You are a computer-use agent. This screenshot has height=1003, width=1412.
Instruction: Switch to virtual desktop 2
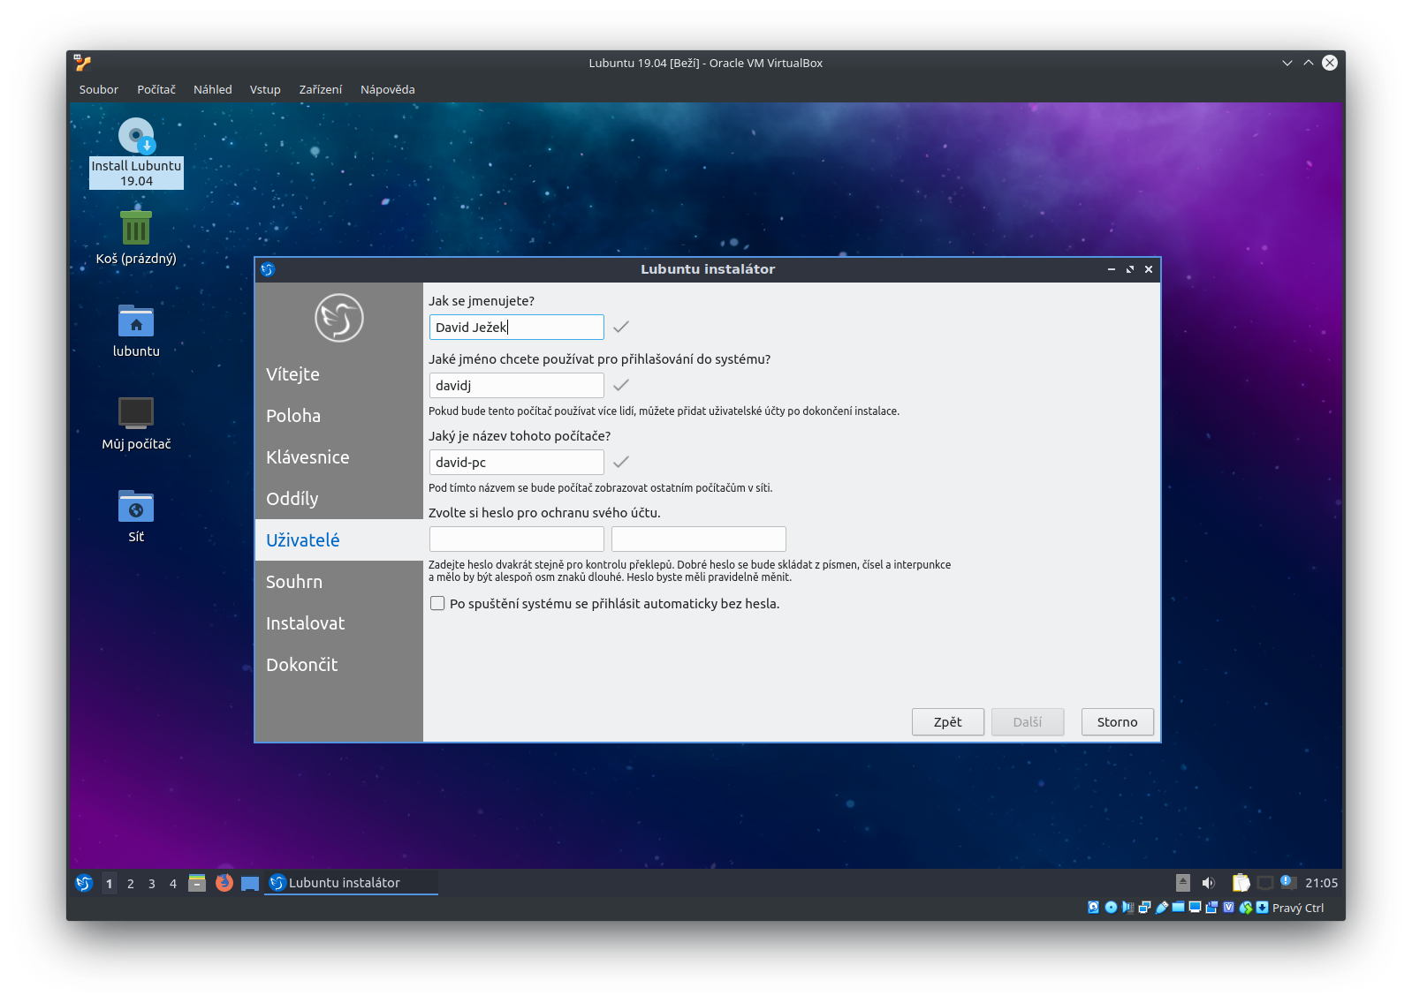tap(131, 883)
